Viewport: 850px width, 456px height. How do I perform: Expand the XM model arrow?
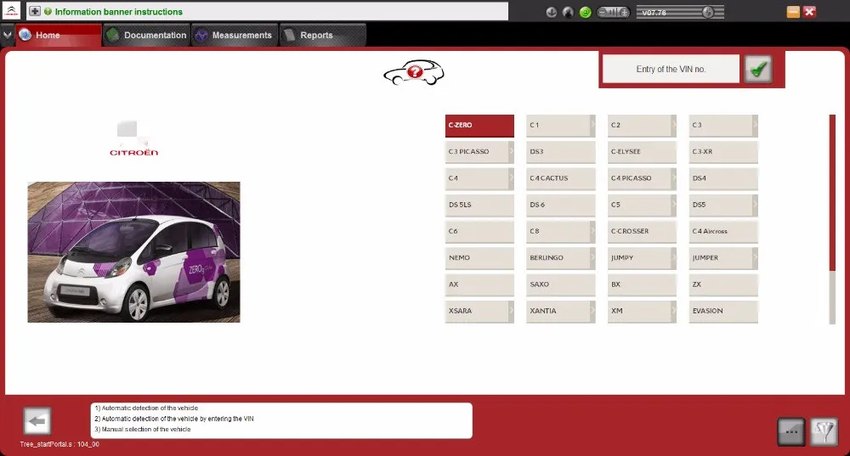coord(674,311)
